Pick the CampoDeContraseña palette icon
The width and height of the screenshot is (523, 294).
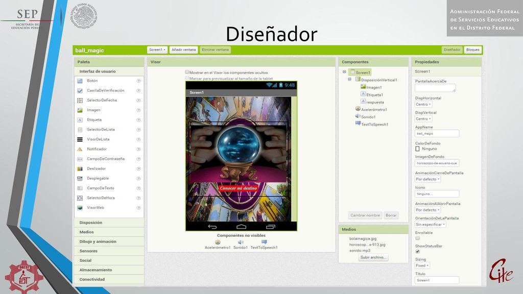[x=80, y=159]
